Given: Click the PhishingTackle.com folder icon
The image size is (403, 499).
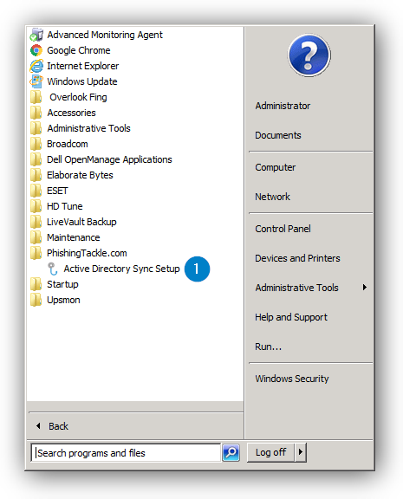Looking at the screenshot, I should [36, 253].
